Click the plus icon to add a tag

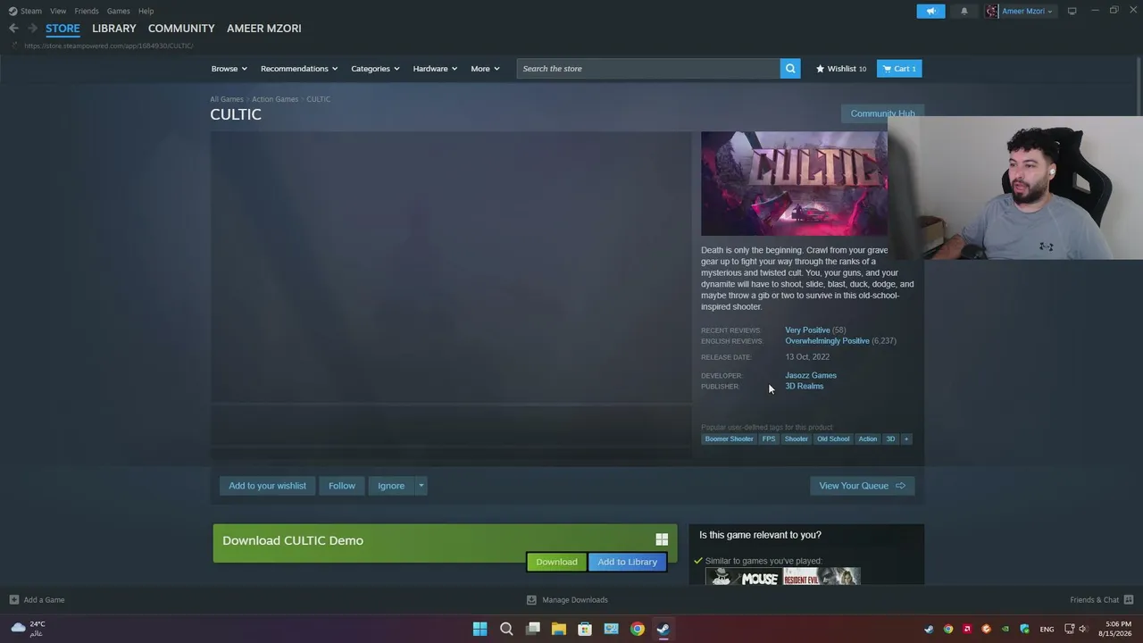(x=905, y=439)
